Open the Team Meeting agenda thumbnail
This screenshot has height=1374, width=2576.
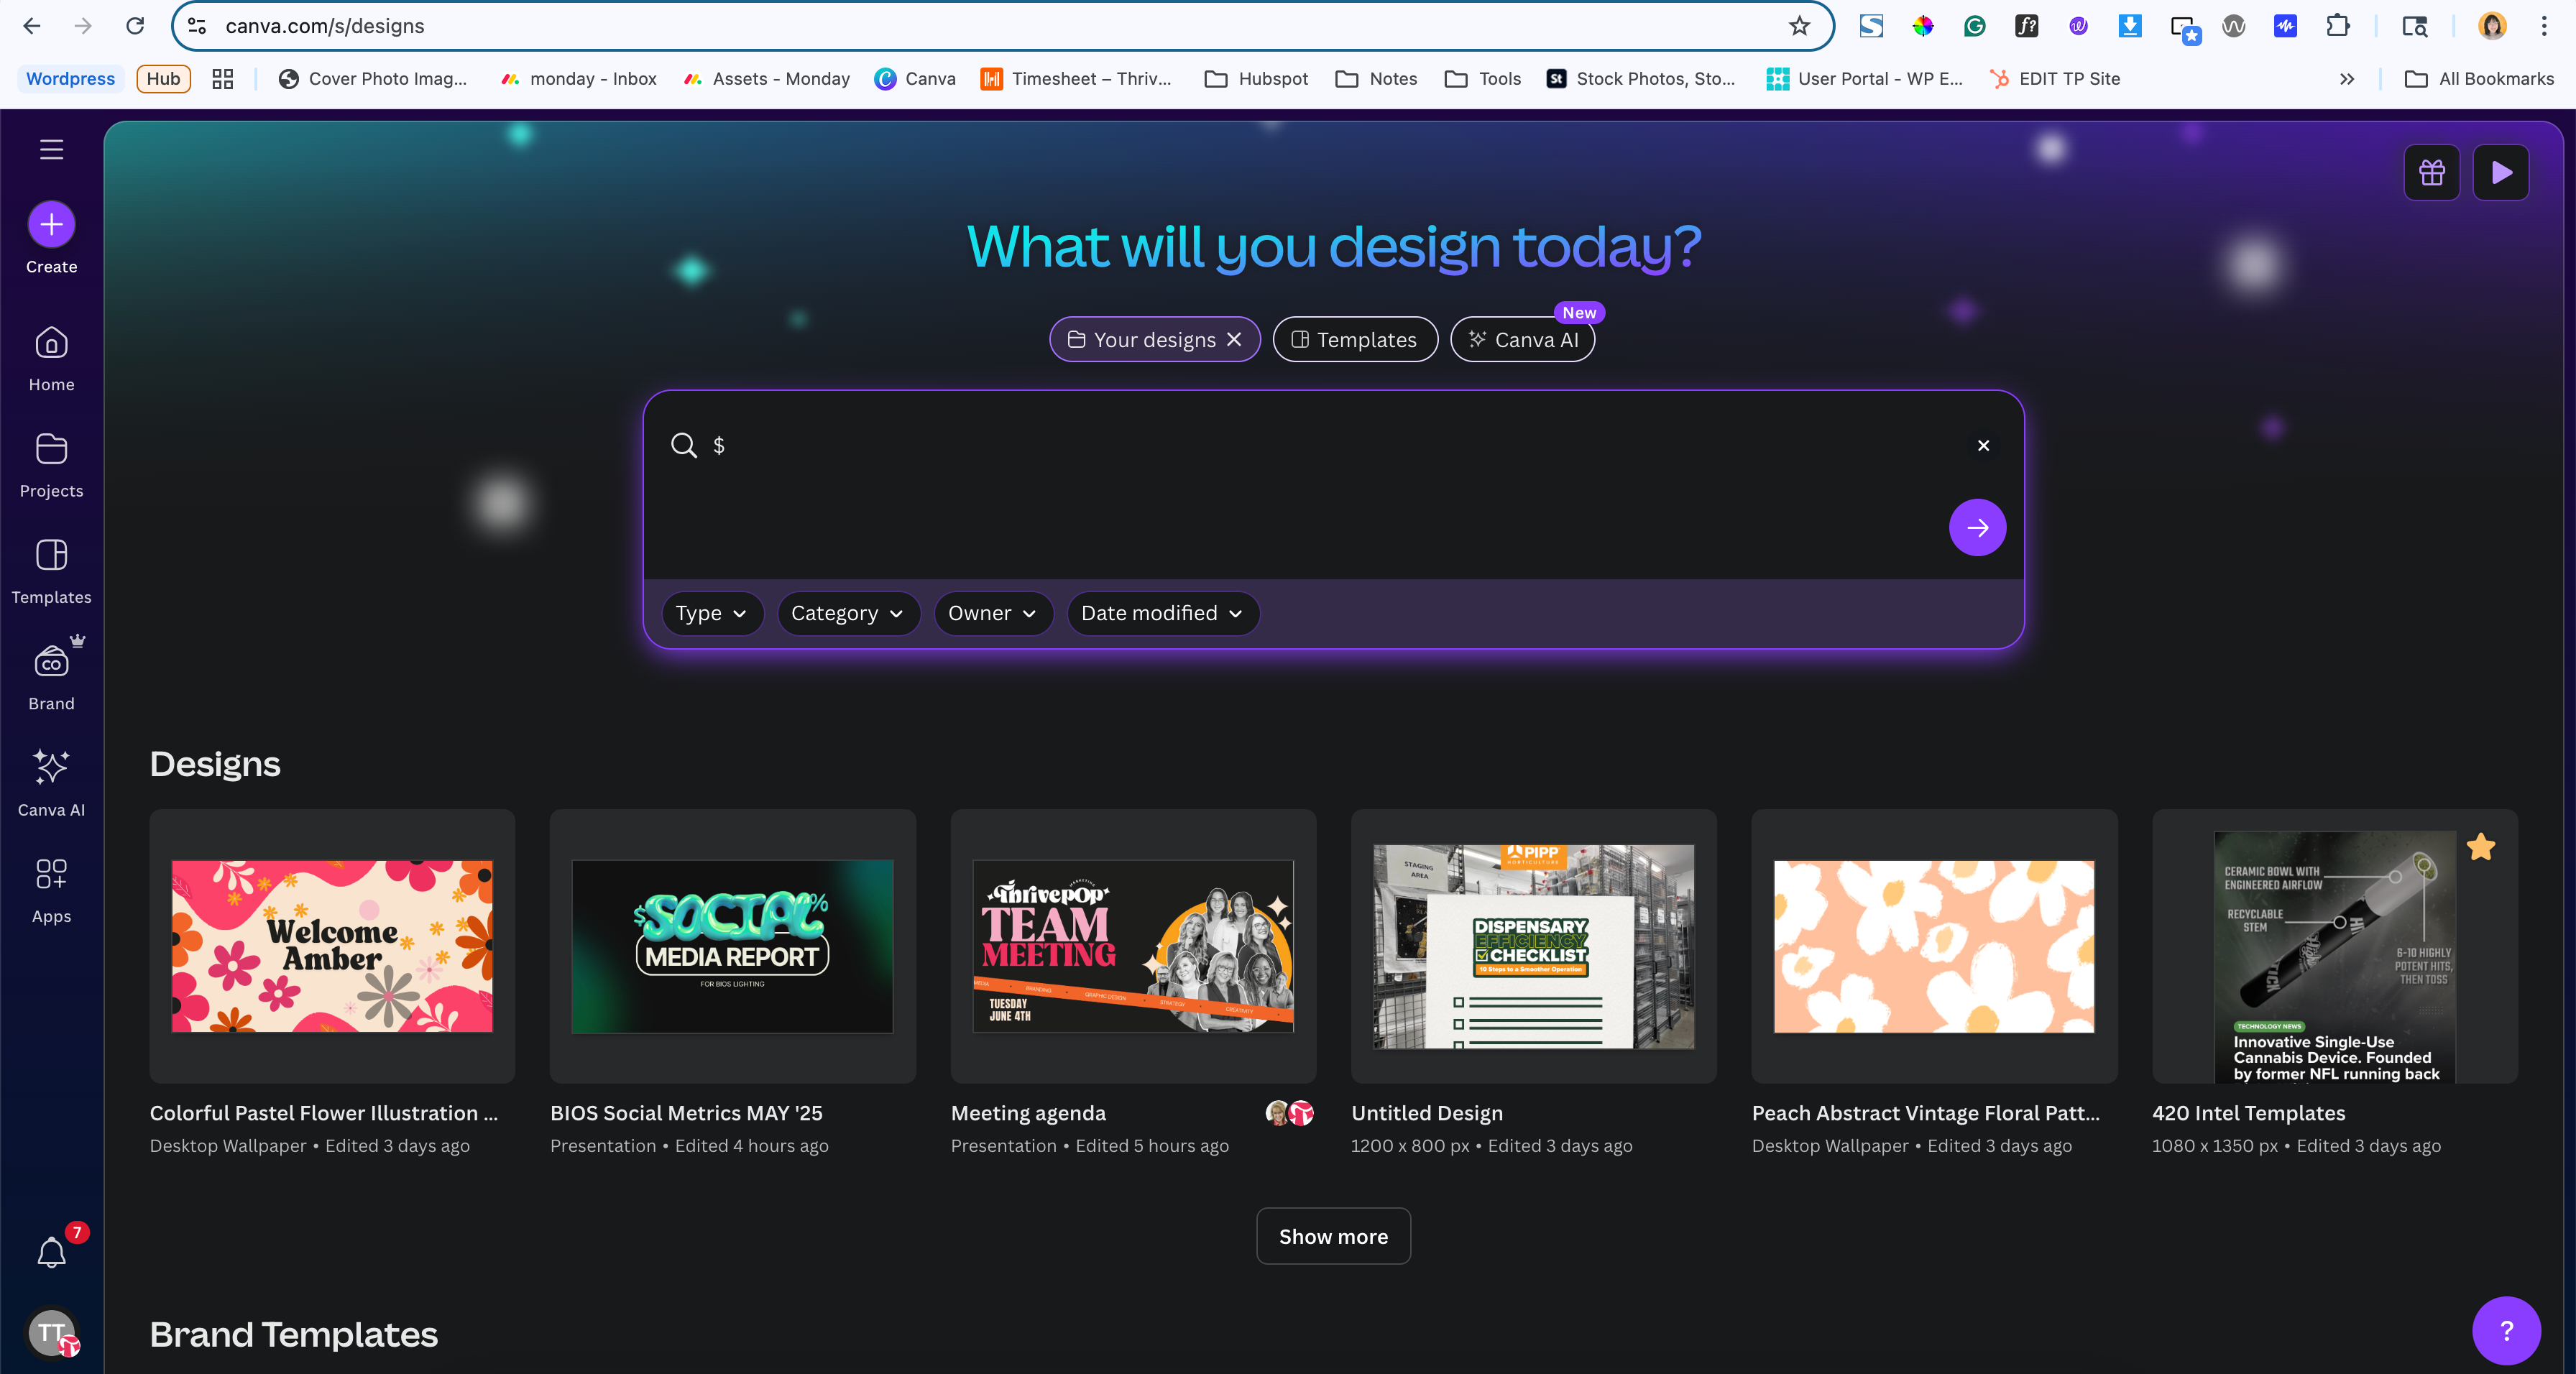point(1133,946)
